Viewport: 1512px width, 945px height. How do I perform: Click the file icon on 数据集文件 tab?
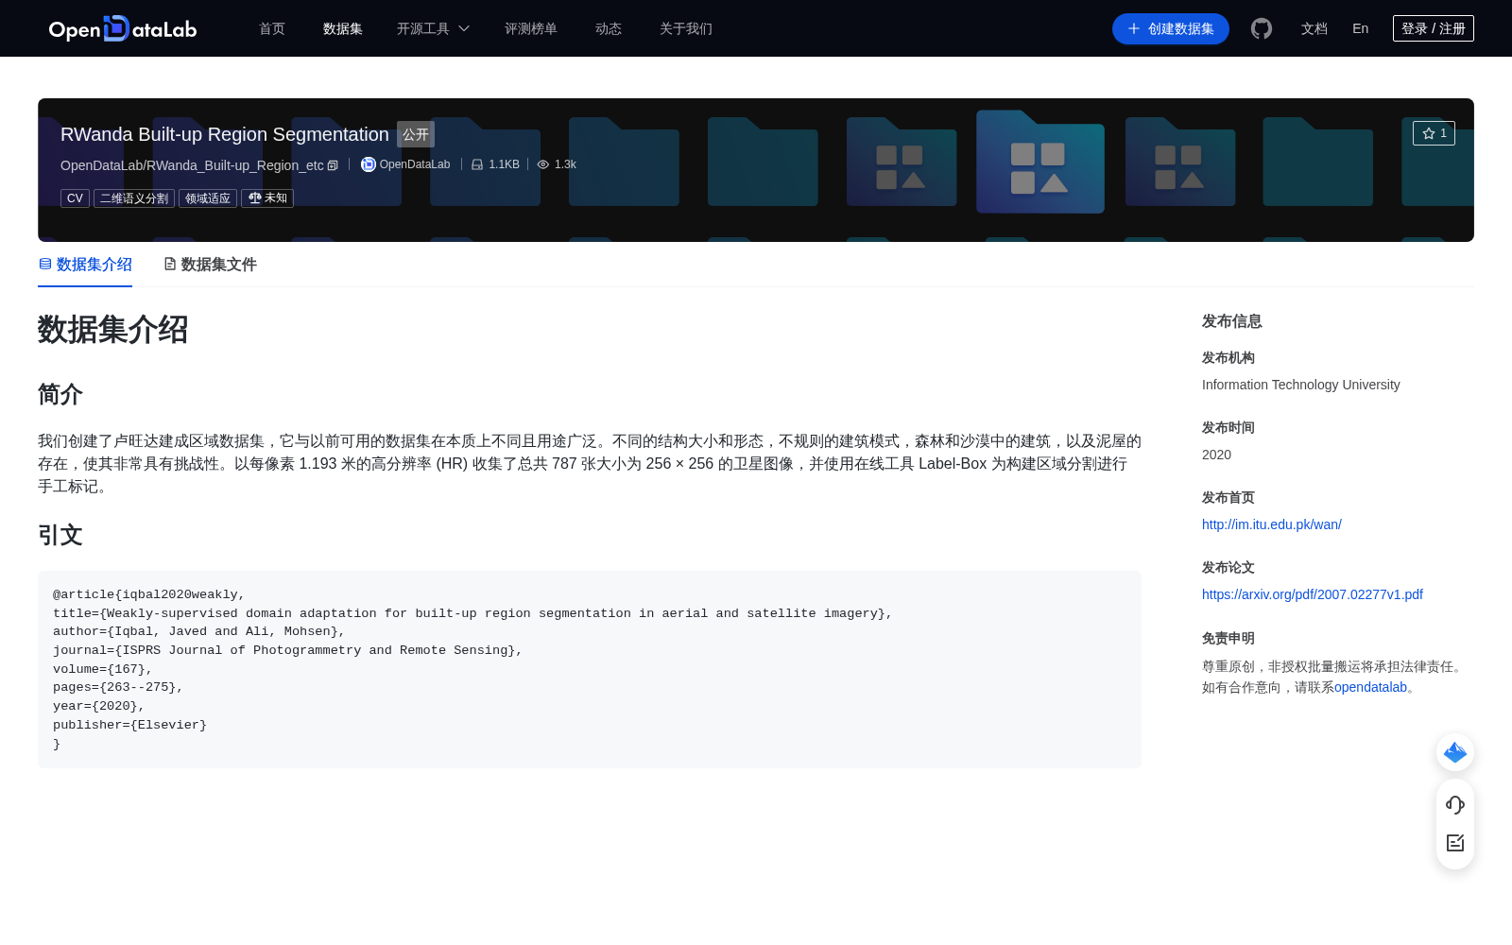[x=170, y=264]
